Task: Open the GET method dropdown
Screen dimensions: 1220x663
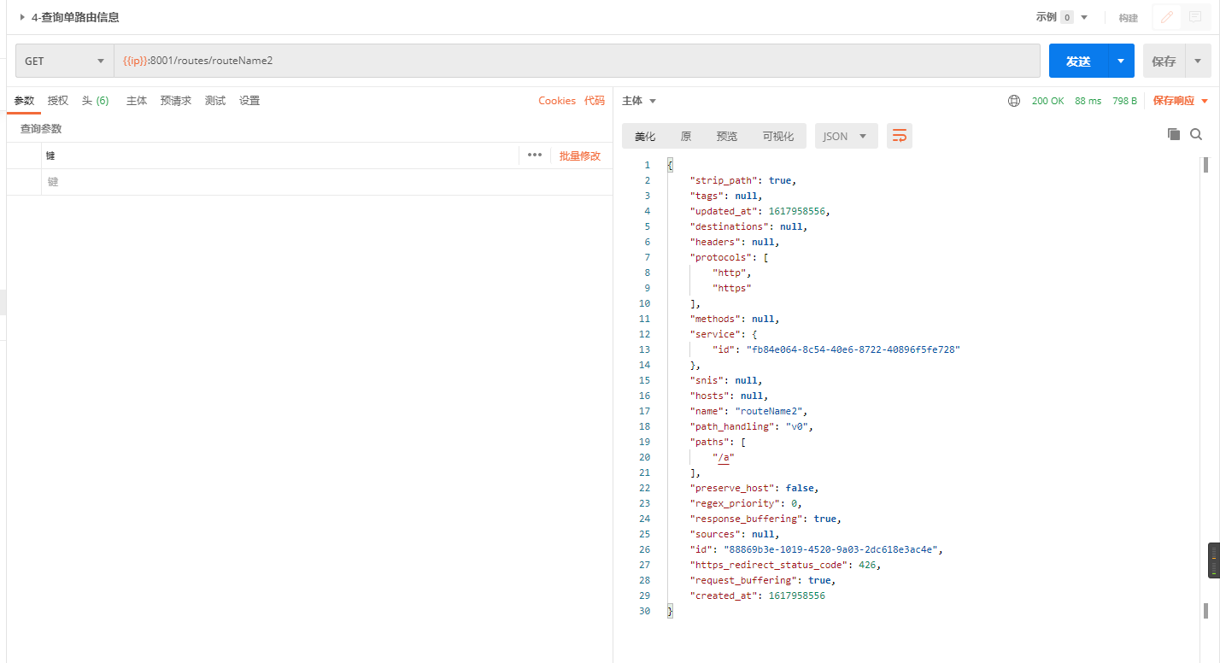Action: (64, 62)
